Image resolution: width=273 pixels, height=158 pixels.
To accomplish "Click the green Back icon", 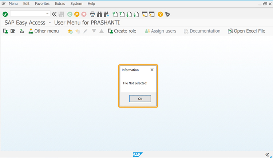I will (x=70, y=14).
